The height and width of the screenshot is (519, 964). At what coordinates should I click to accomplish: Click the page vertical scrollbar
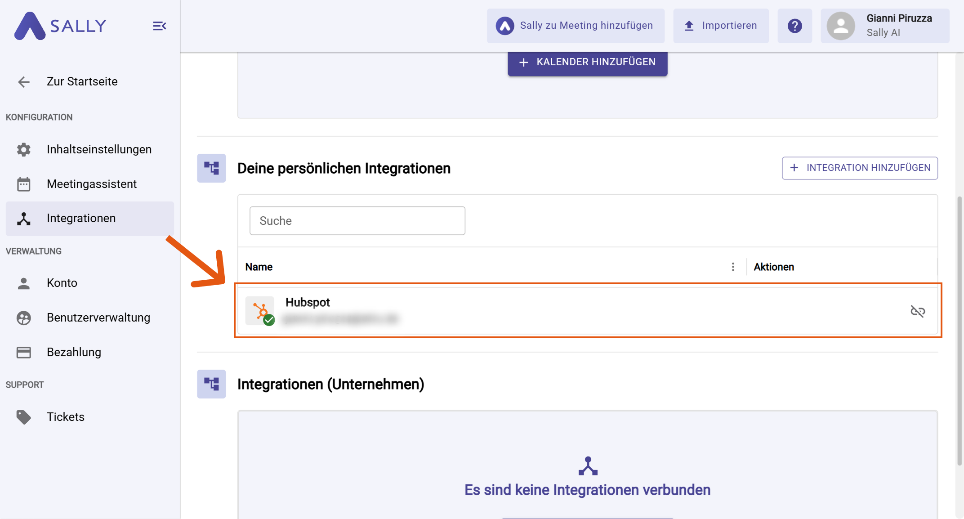click(x=959, y=331)
